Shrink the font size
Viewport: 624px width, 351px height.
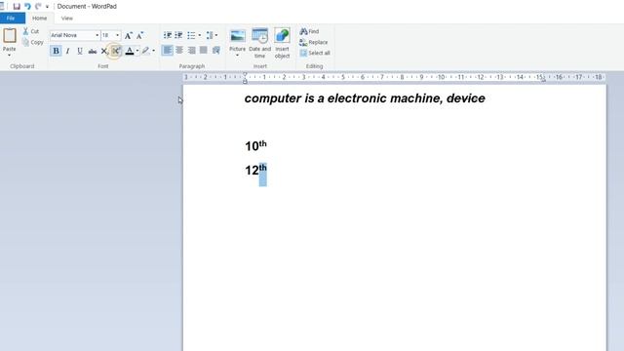pos(139,35)
